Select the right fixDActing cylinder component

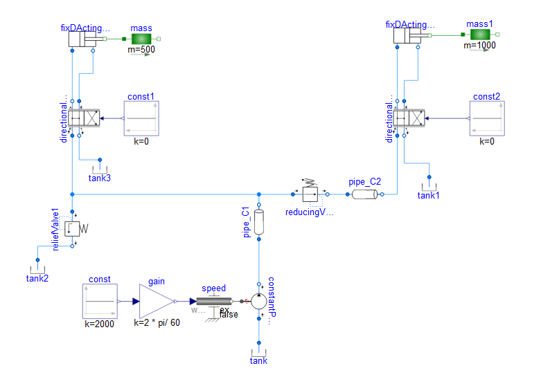(408, 35)
